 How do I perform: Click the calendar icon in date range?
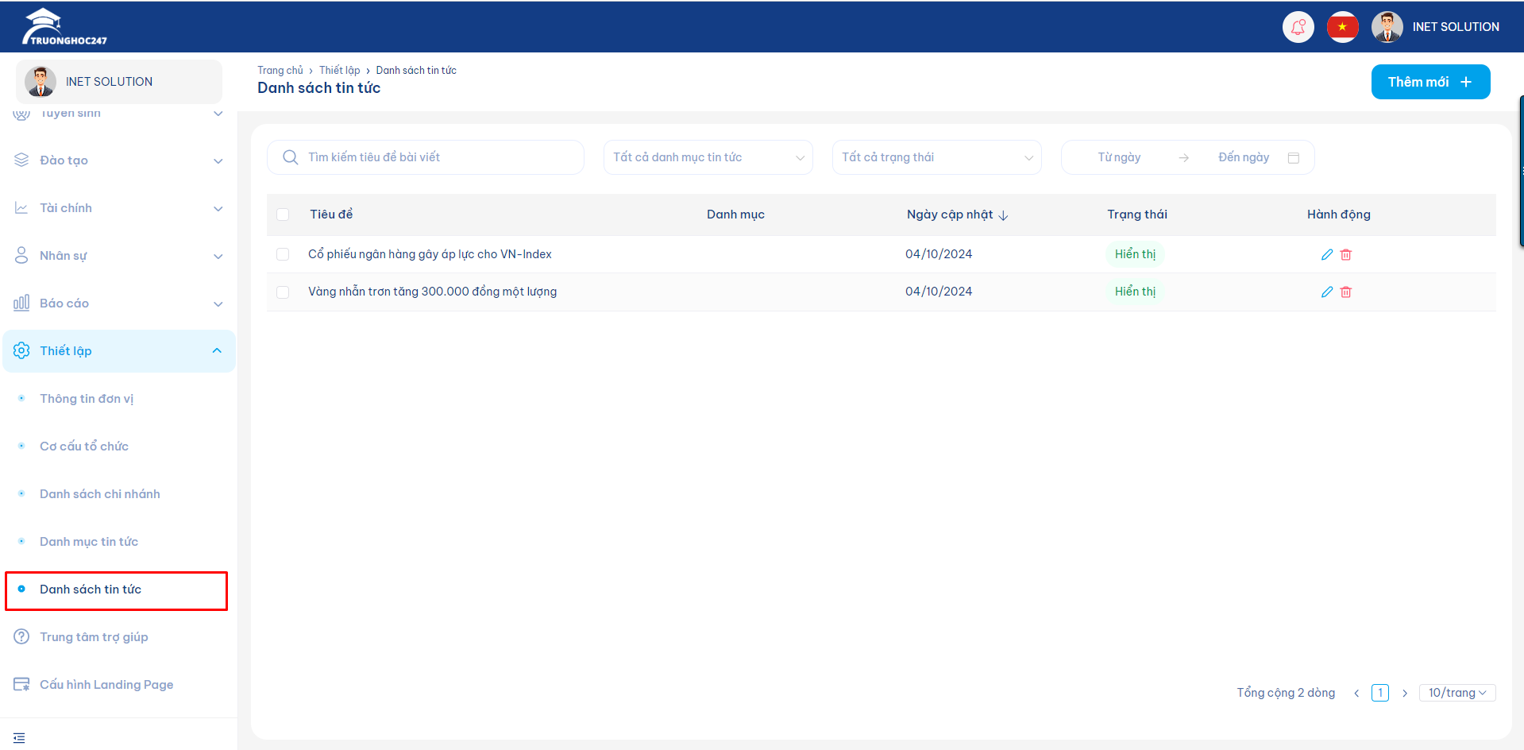[x=1293, y=158]
